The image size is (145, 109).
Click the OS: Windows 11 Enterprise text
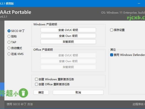click(123, 13)
